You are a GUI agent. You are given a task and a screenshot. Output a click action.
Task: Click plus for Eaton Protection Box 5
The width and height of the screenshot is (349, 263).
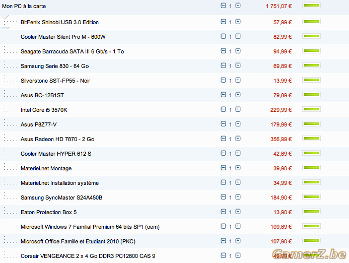(238, 212)
